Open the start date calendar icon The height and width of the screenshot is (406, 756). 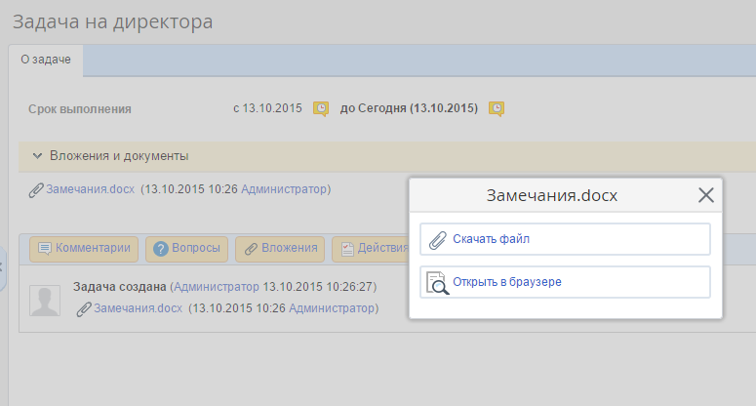[x=320, y=108]
